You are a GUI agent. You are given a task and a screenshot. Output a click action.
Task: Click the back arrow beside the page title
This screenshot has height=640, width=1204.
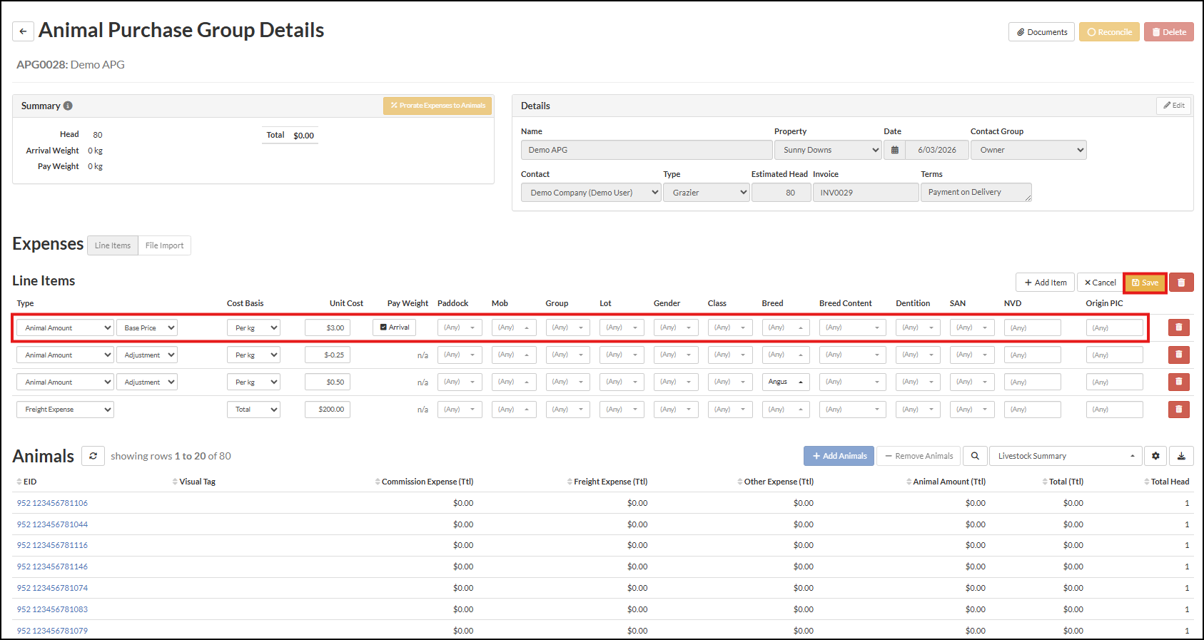coord(23,31)
